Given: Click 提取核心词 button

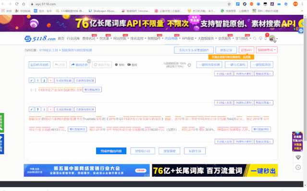Looking at the screenshot, I should coord(143,151).
